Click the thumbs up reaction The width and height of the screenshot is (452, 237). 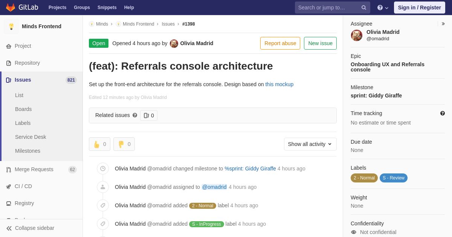click(99, 144)
